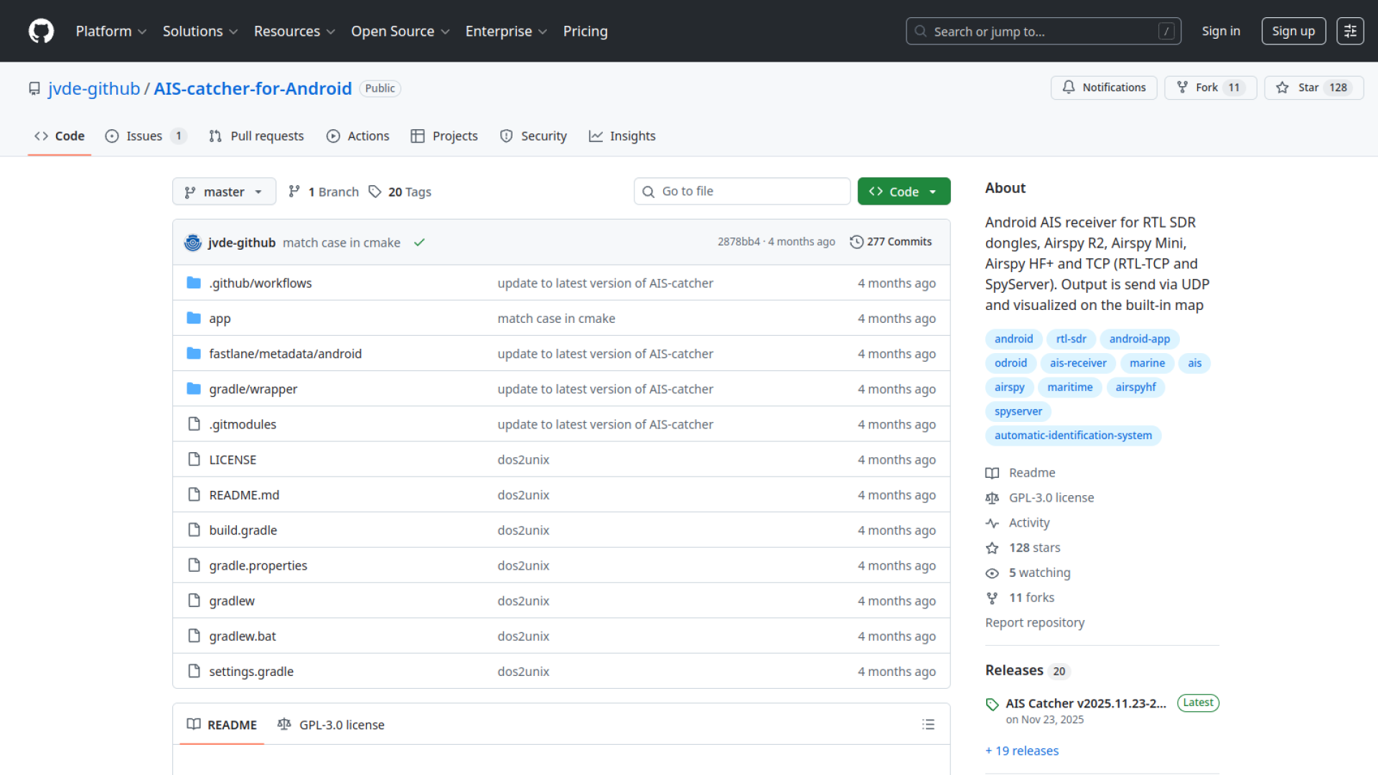Click the LICENSE file icon
This screenshot has width=1378, height=775.
(194, 459)
